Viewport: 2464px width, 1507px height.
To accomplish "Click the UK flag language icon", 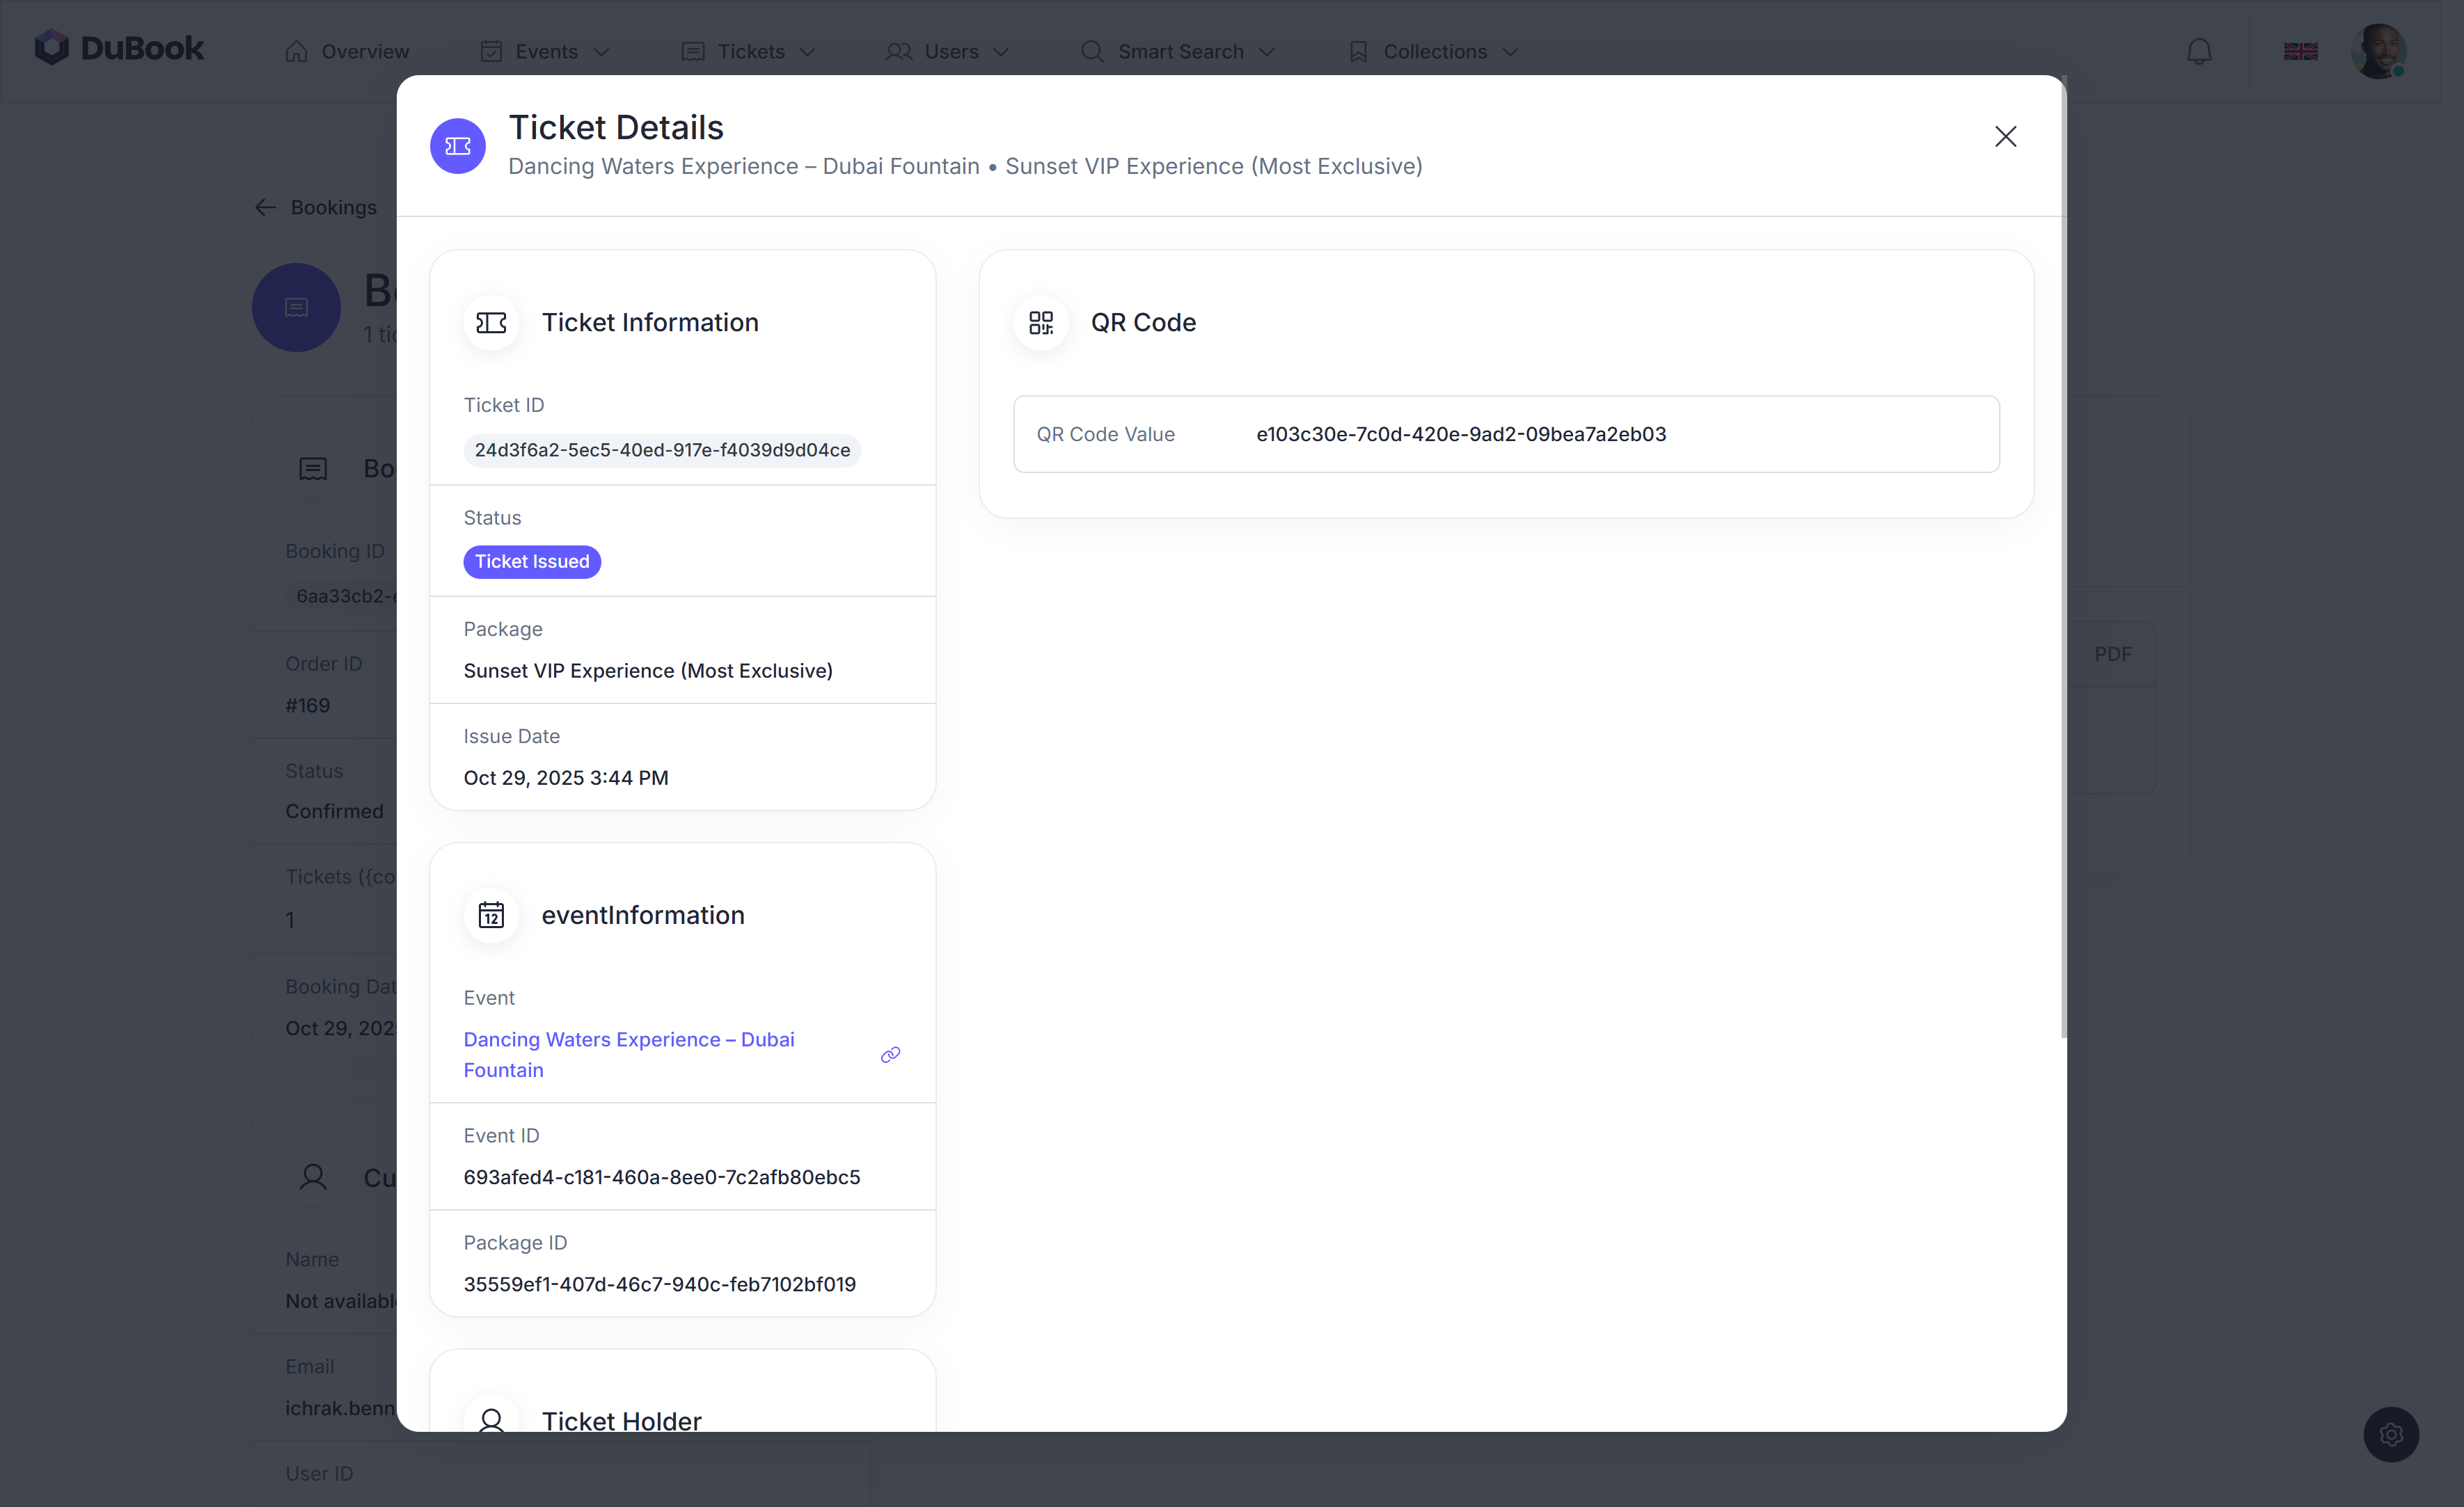I will 2300,52.
